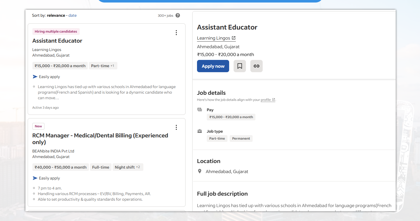
Task: Open three-dot menu on Assistant Educator card
Action: (176, 33)
